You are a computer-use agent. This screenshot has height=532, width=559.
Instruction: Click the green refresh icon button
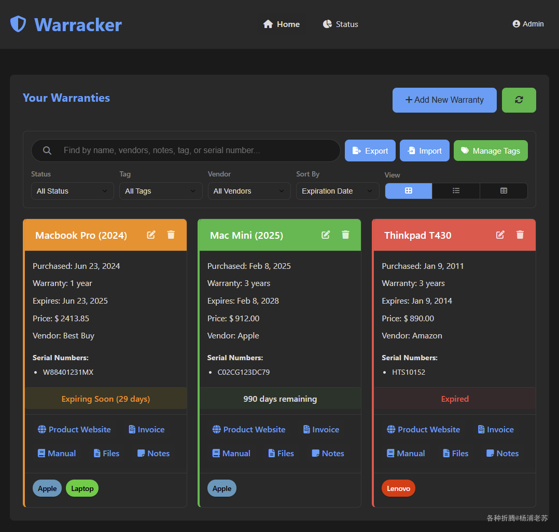coord(519,100)
